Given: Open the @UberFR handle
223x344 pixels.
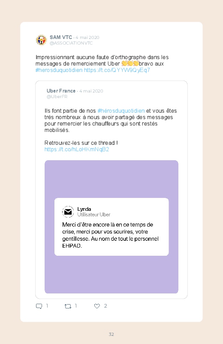Looking at the screenshot, I should [x=57, y=97].
